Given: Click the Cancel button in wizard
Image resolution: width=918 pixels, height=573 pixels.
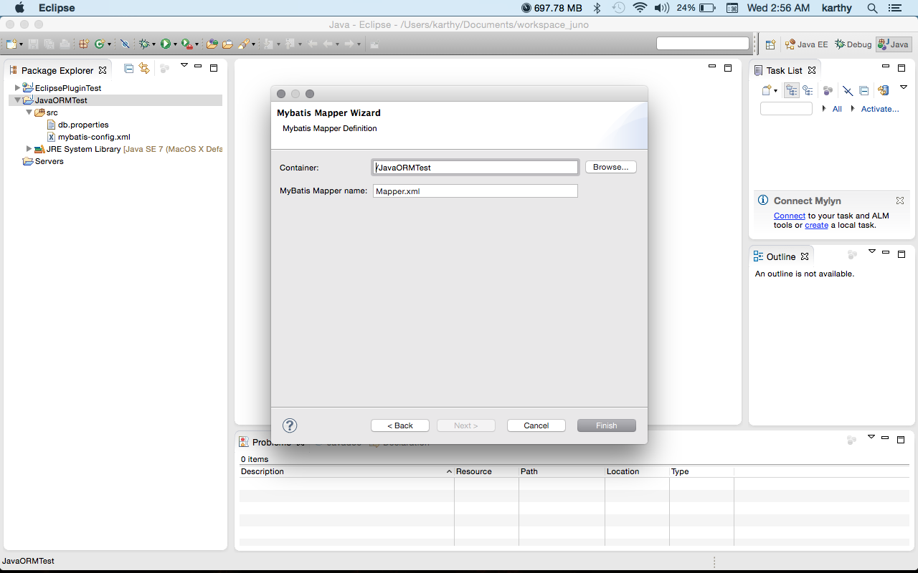Looking at the screenshot, I should (536, 425).
